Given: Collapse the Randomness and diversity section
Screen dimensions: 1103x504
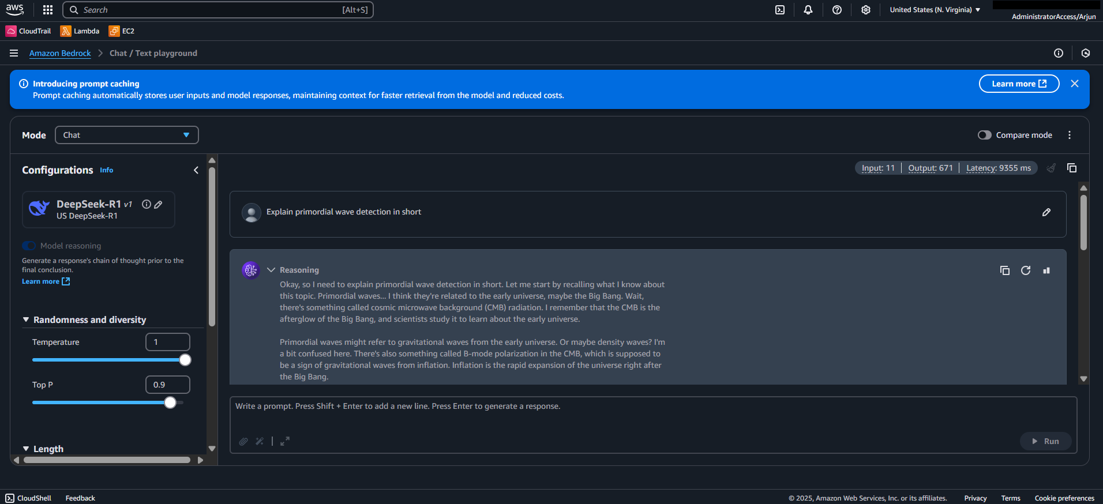Looking at the screenshot, I should pos(26,319).
